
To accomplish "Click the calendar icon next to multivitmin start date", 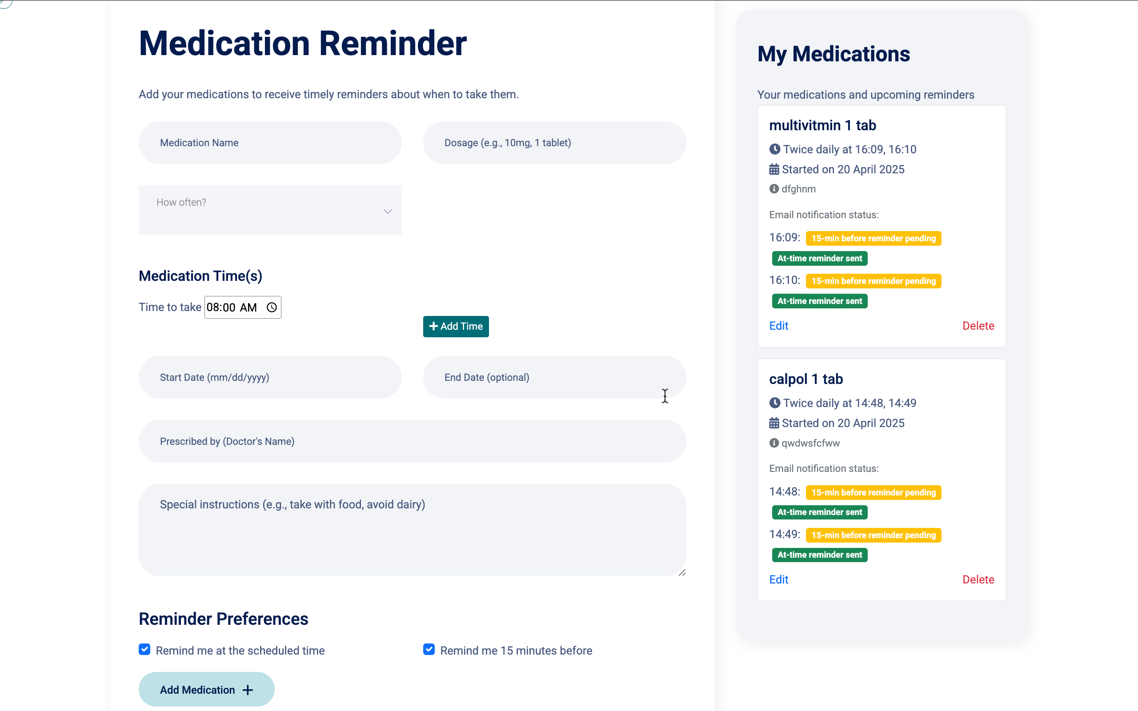I will 774,169.
